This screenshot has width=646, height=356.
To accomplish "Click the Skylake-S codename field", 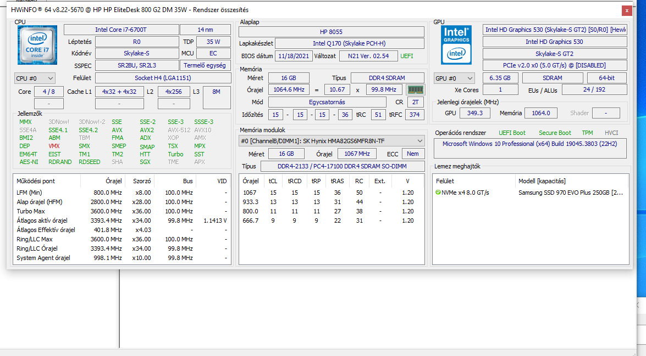I will [x=137, y=53].
